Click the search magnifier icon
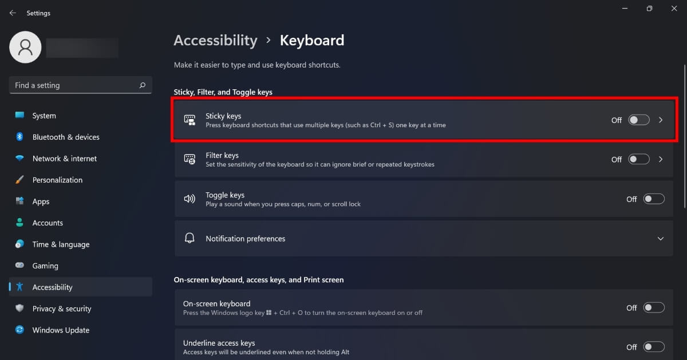687x360 pixels. pos(143,85)
